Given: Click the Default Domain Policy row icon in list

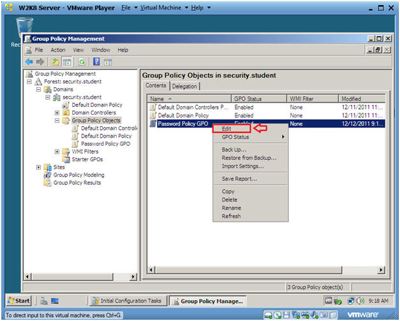Looking at the screenshot, I should [x=153, y=115].
